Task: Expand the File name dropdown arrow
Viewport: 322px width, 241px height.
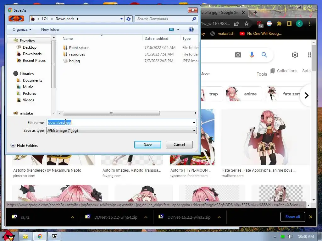Action: pyautogui.click(x=194, y=123)
